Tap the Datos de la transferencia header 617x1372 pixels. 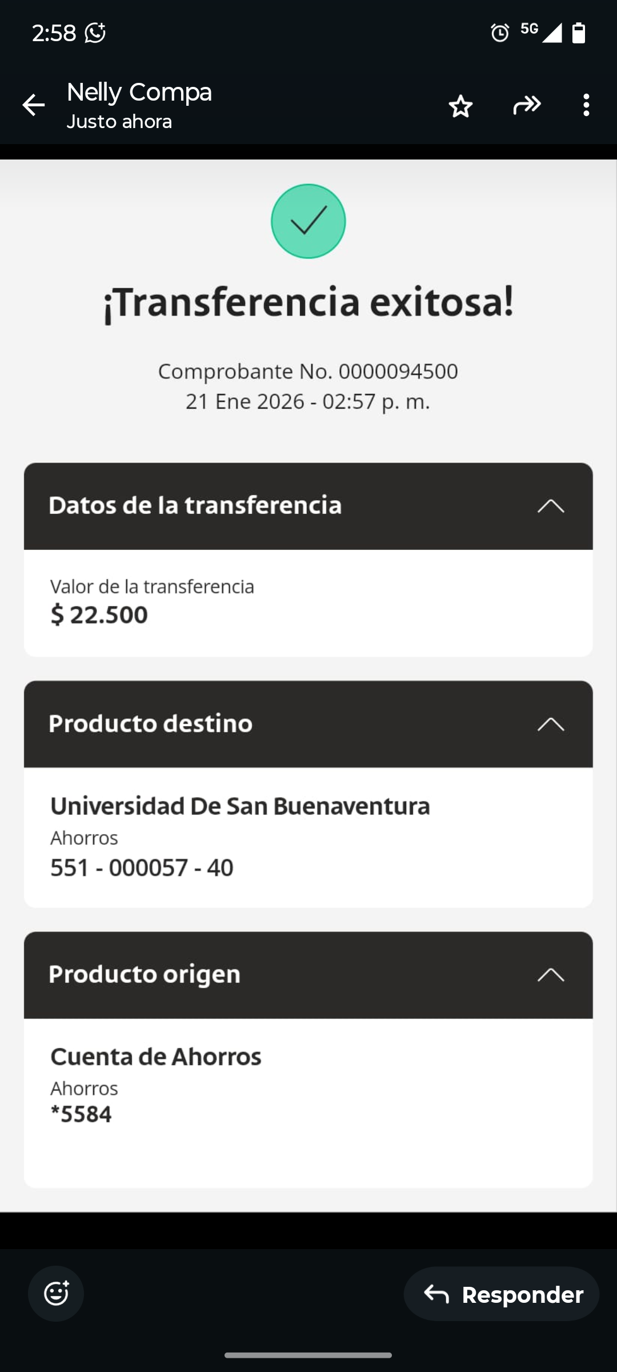coord(308,506)
